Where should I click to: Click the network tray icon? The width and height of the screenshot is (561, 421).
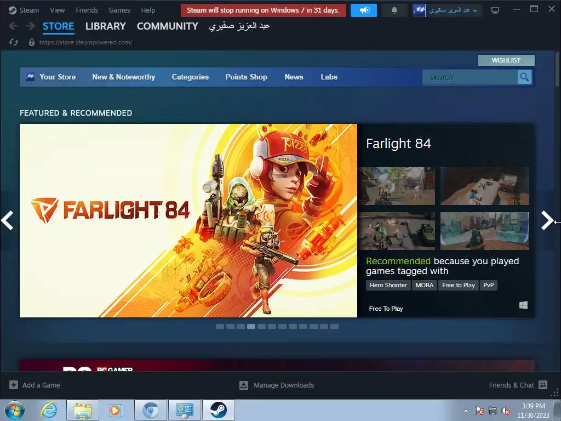[493, 411]
